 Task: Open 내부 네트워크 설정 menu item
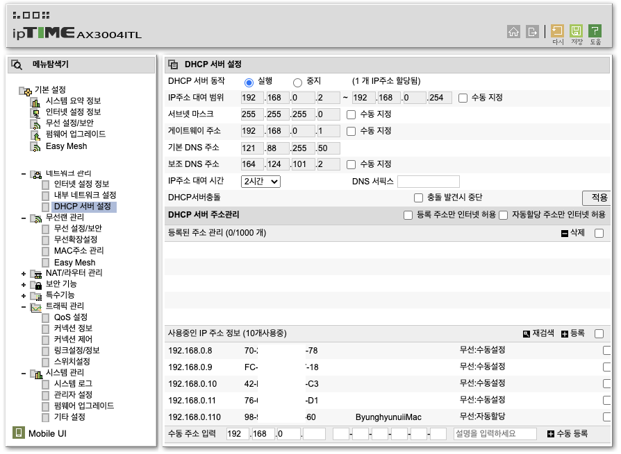(x=85, y=195)
